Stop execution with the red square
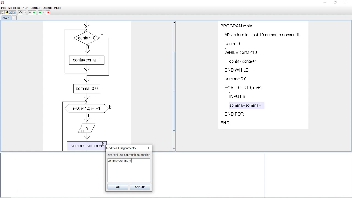The width and height of the screenshot is (352, 198). pos(48,12)
